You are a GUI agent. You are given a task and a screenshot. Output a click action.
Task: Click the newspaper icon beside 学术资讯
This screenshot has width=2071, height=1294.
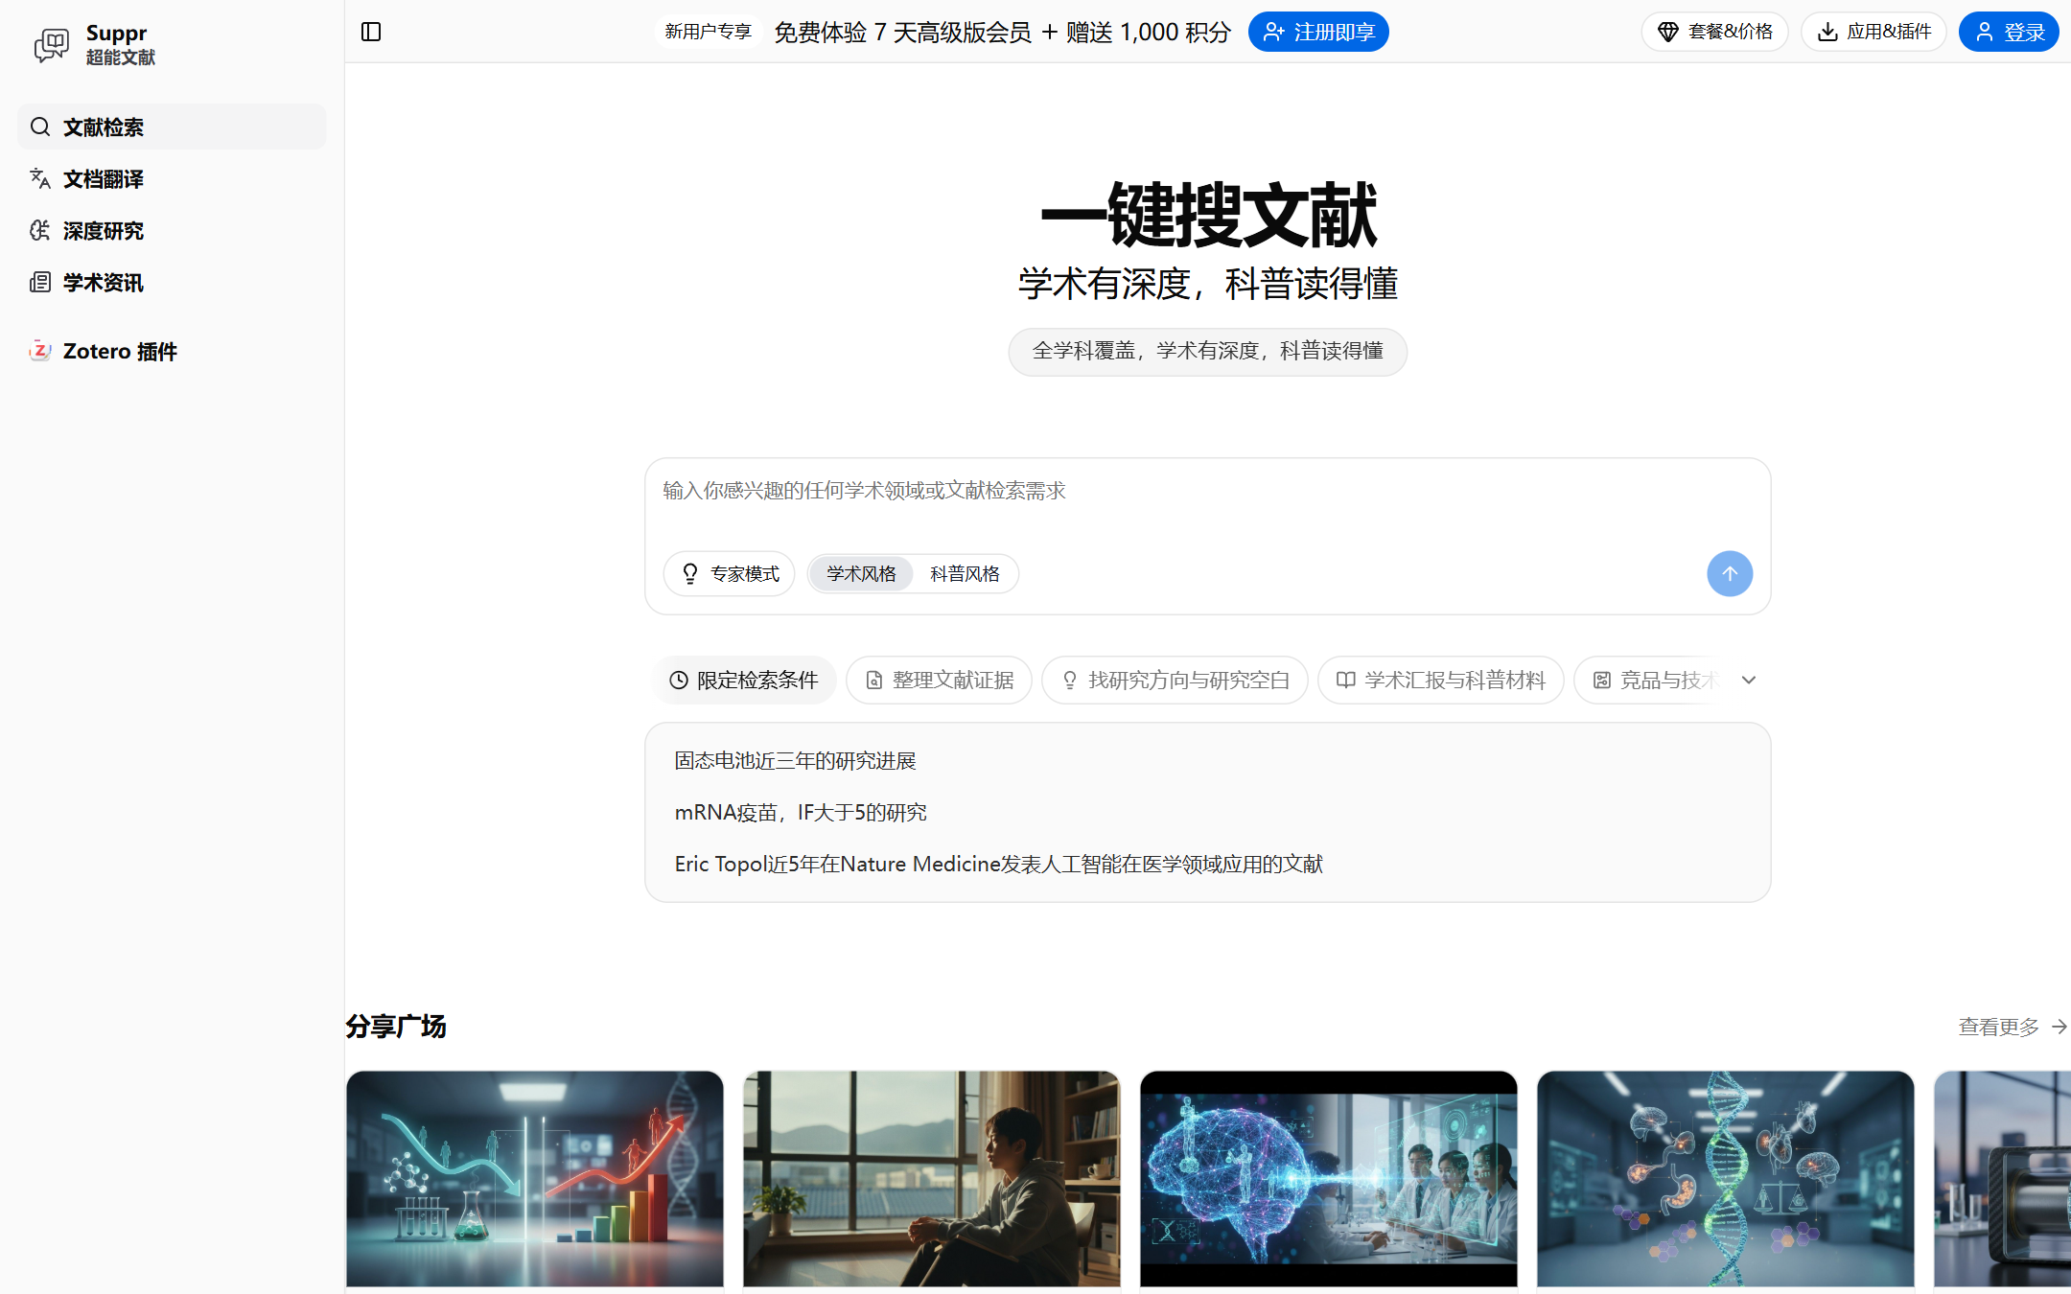coord(39,282)
